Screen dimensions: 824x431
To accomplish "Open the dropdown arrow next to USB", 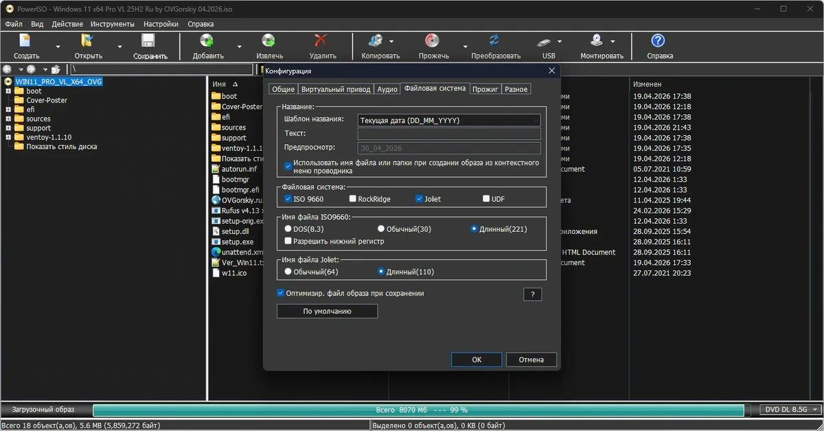I will pos(560,40).
